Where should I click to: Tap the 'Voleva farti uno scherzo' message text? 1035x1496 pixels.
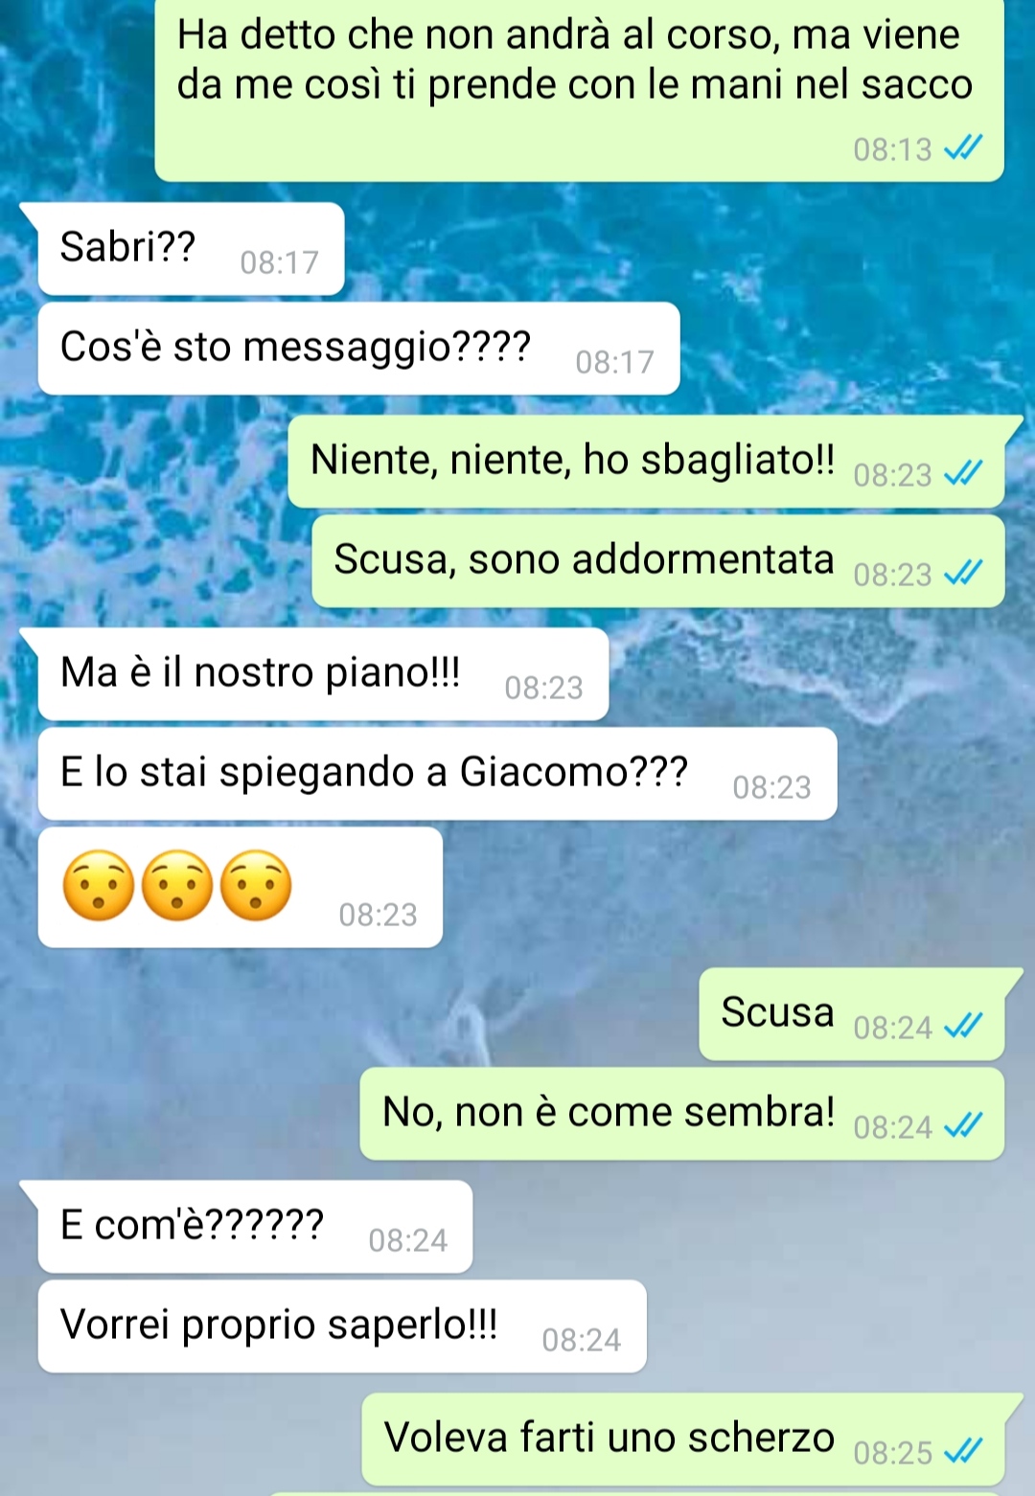tap(609, 1437)
